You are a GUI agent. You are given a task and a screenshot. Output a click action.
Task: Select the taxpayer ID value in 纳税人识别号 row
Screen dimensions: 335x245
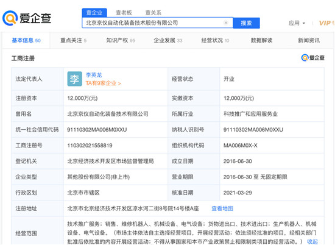click(253, 130)
